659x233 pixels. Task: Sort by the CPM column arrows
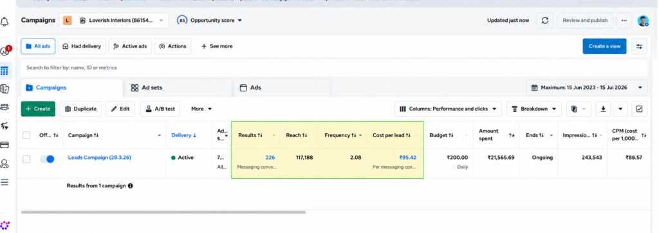click(644, 135)
